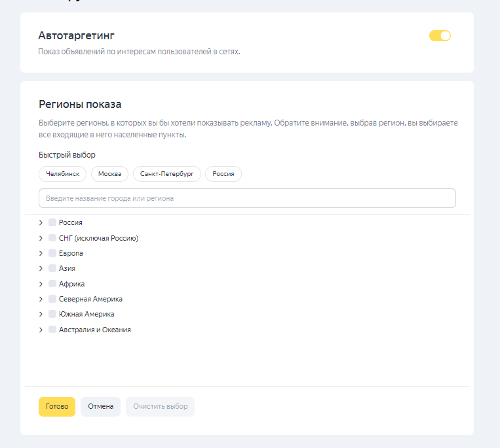
Task: Expand the Австралия и Океания chevron
Action: click(x=41, y=330)
